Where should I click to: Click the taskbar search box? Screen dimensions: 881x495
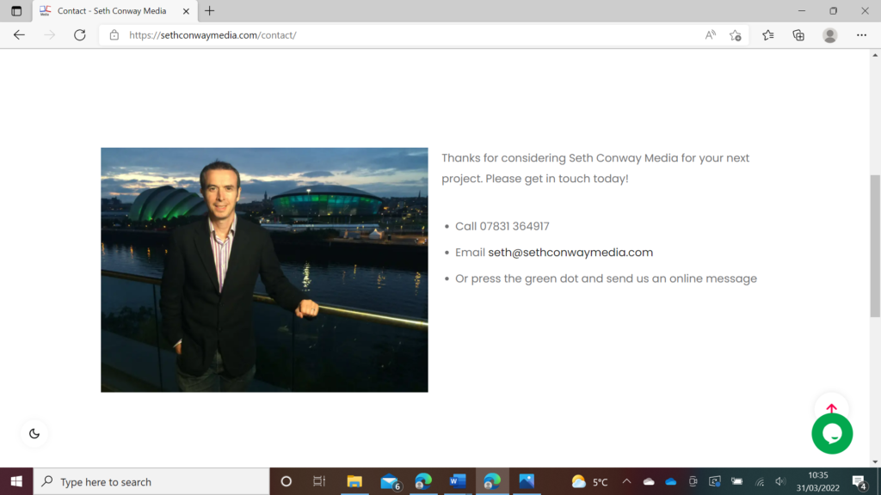pos(151,481)
